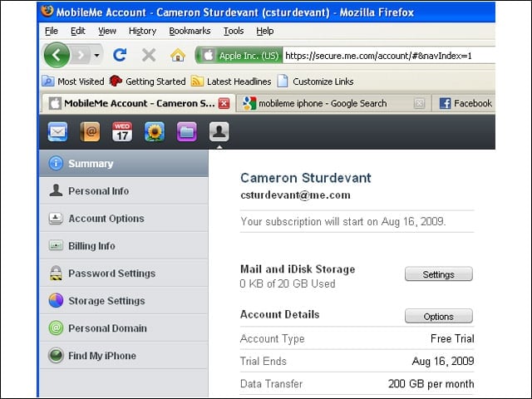Screen dimensions: 532x399
Task: Click the Trial Ends Aug 16, 2009 date
Action: click(x=443, y=361)
